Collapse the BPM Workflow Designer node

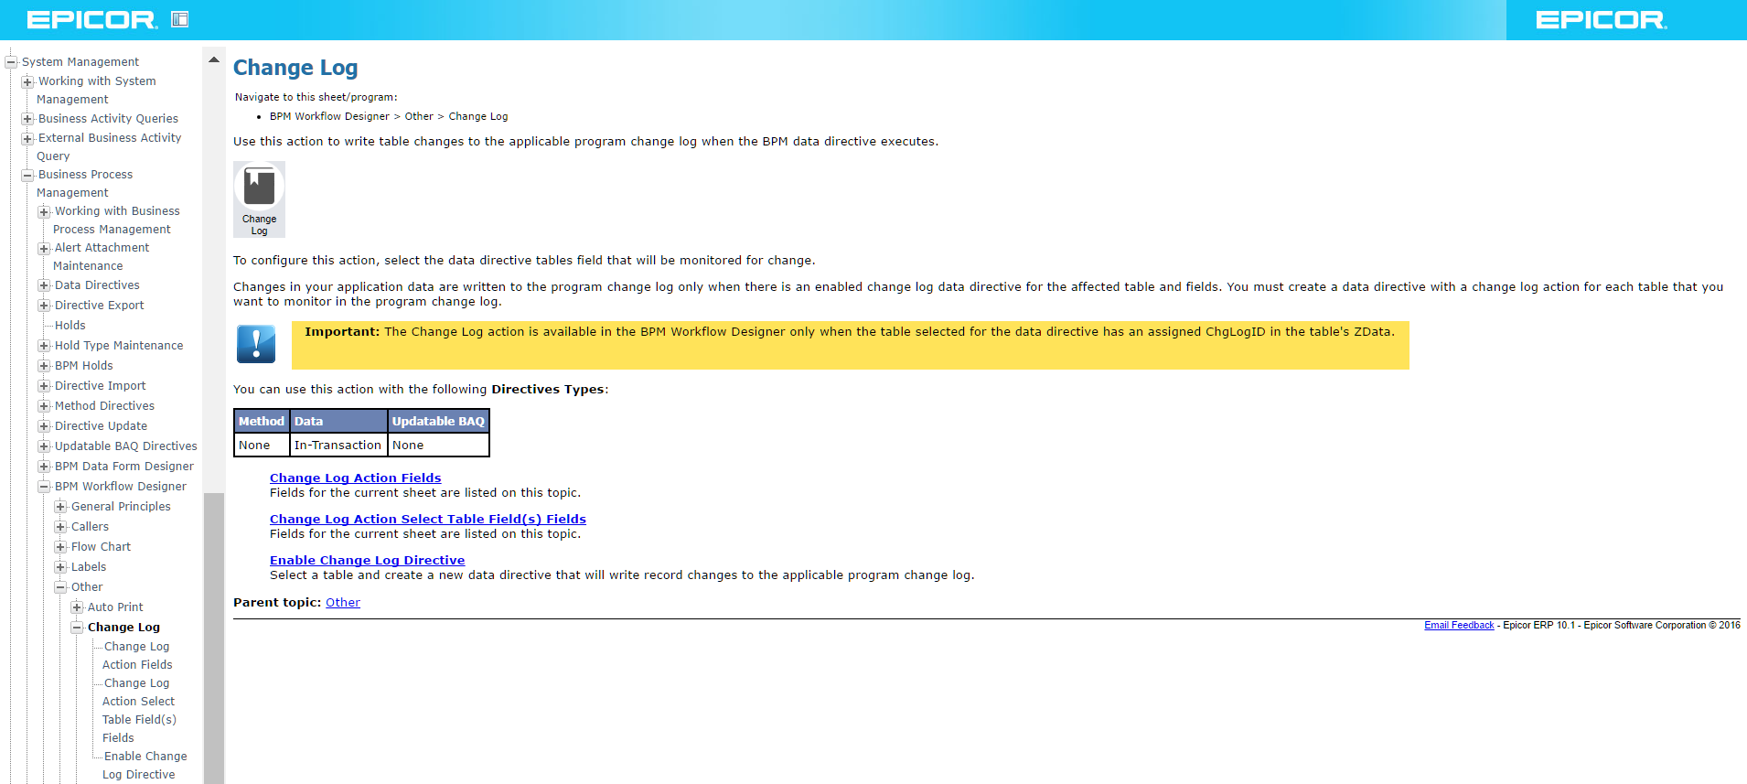[45, 487]
